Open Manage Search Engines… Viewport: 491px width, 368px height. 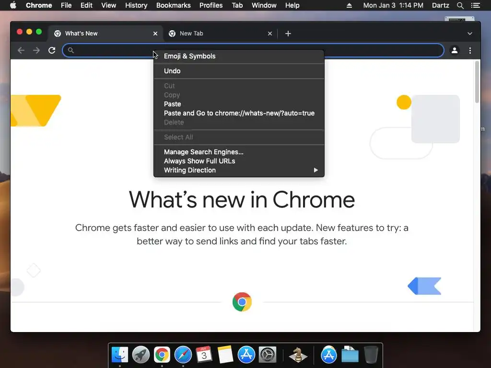(x=239, y=152)
